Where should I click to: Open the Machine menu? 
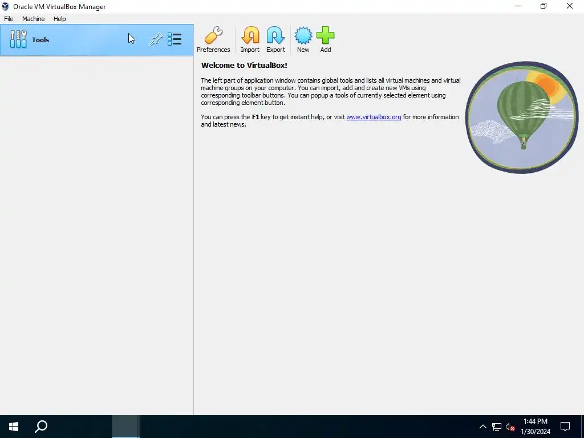[x=34, y=19]
